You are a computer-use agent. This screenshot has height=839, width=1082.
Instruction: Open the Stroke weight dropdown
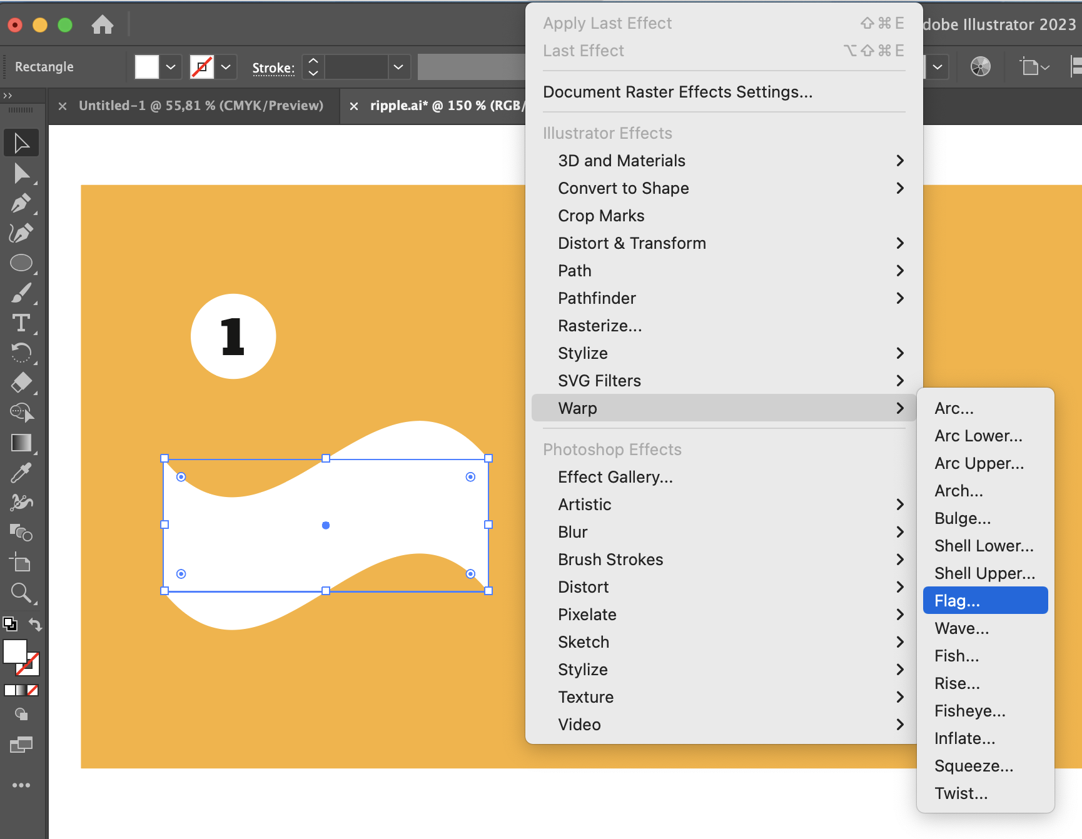pos(398,67)
